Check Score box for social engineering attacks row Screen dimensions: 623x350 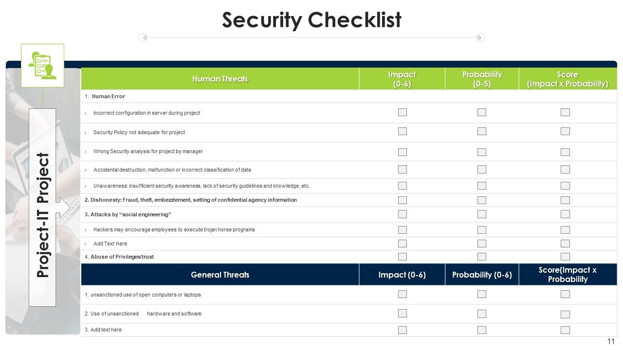[x=565, y=214]
